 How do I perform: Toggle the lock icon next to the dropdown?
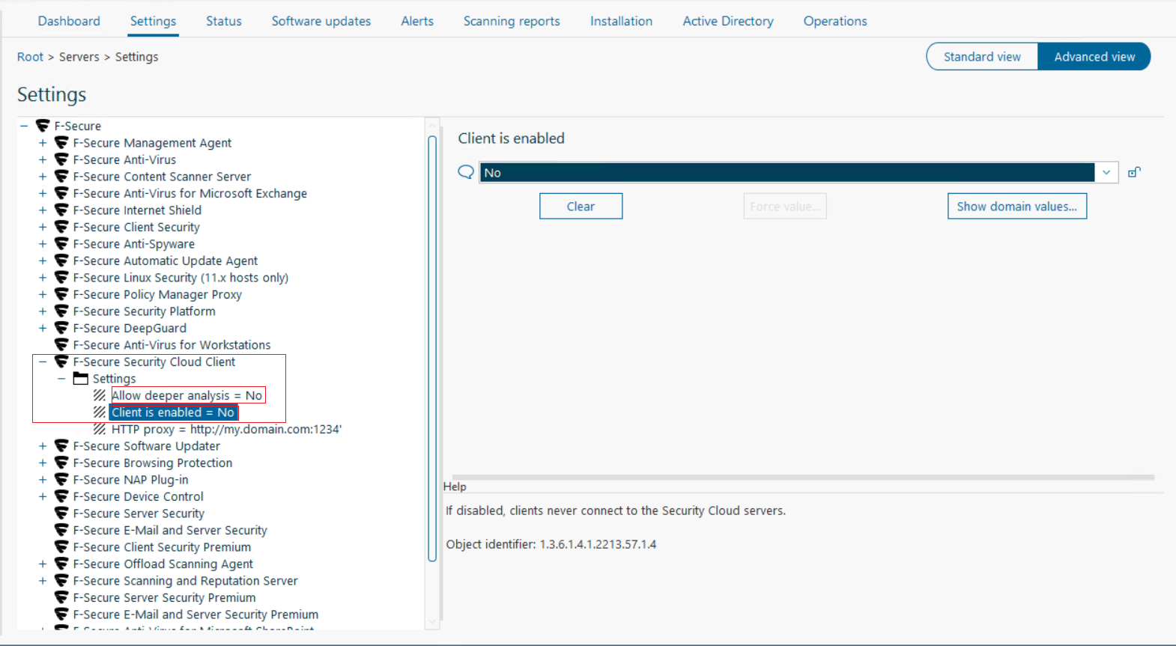[x=1134, y=172]
